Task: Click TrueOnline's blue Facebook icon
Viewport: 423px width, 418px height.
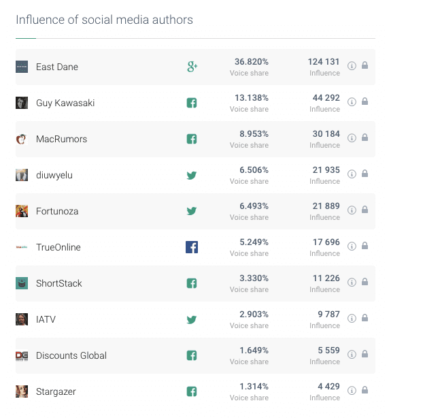Action: (x=192, y=247)
